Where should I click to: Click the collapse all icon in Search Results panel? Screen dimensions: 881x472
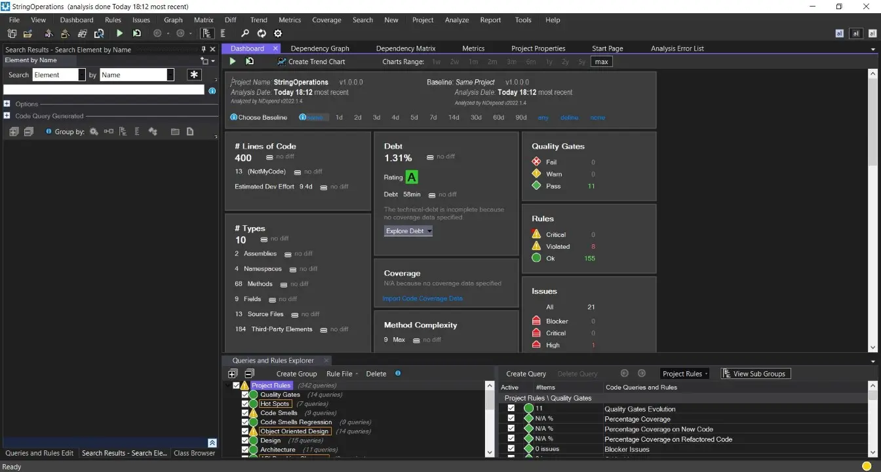tap(28, 132)
